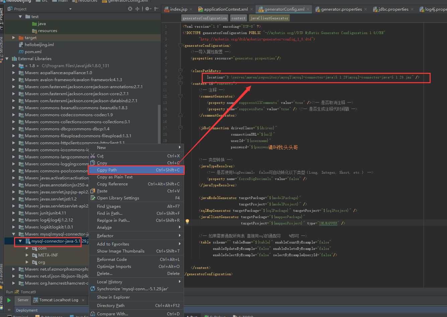This screenshot has height=317, width=447.
Task: Switch to generator.properties editor tab
Action: pyautogui.click(x=341, y=9)
